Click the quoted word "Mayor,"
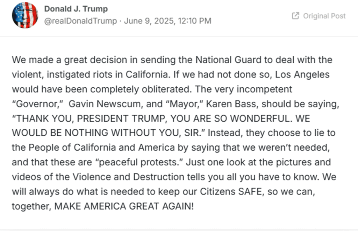 click(x=185, y=104)
